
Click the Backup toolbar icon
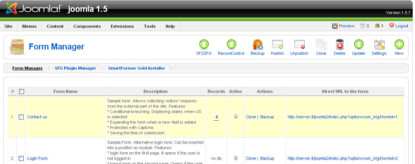[x=257, y=45]
